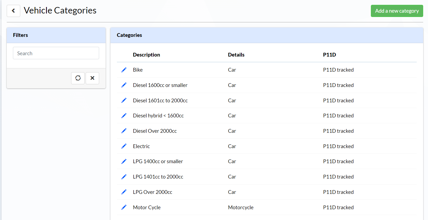
Task: Select the LPG 1400cc or smaller text
Action: [x=158, y=161]
